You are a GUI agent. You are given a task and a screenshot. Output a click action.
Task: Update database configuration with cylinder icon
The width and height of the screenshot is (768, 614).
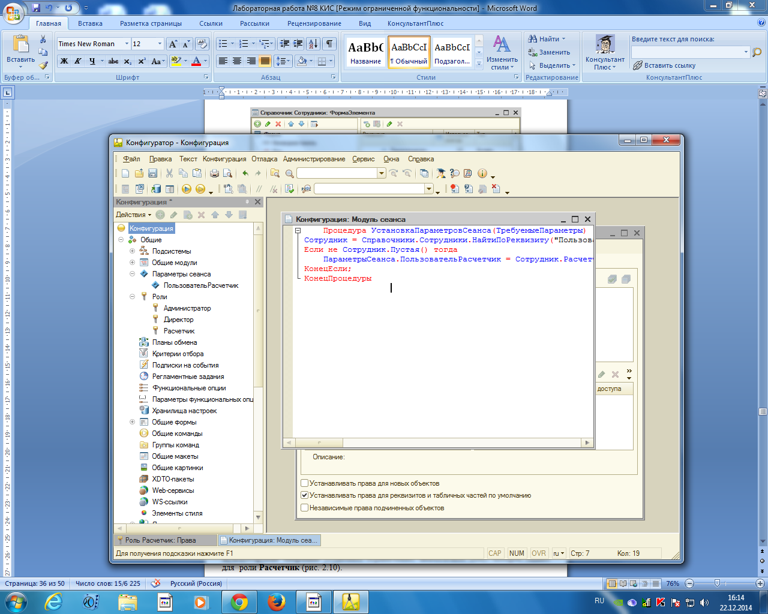tap(156, 189)
